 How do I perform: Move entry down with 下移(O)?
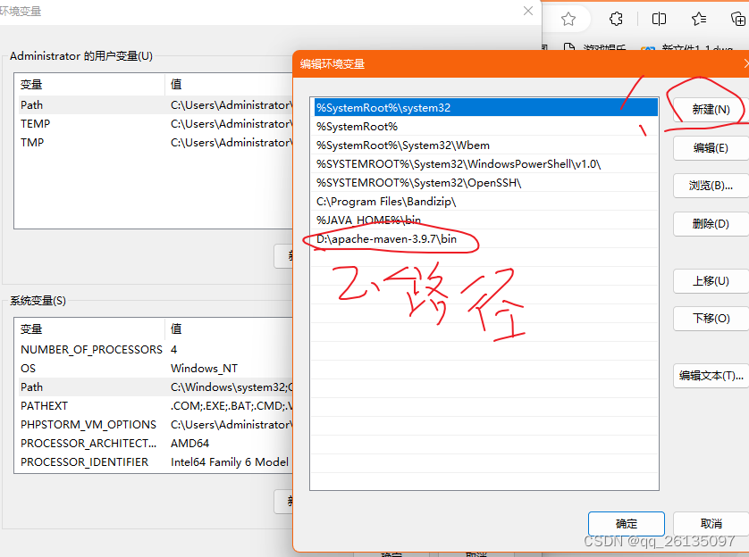point(711,319)
